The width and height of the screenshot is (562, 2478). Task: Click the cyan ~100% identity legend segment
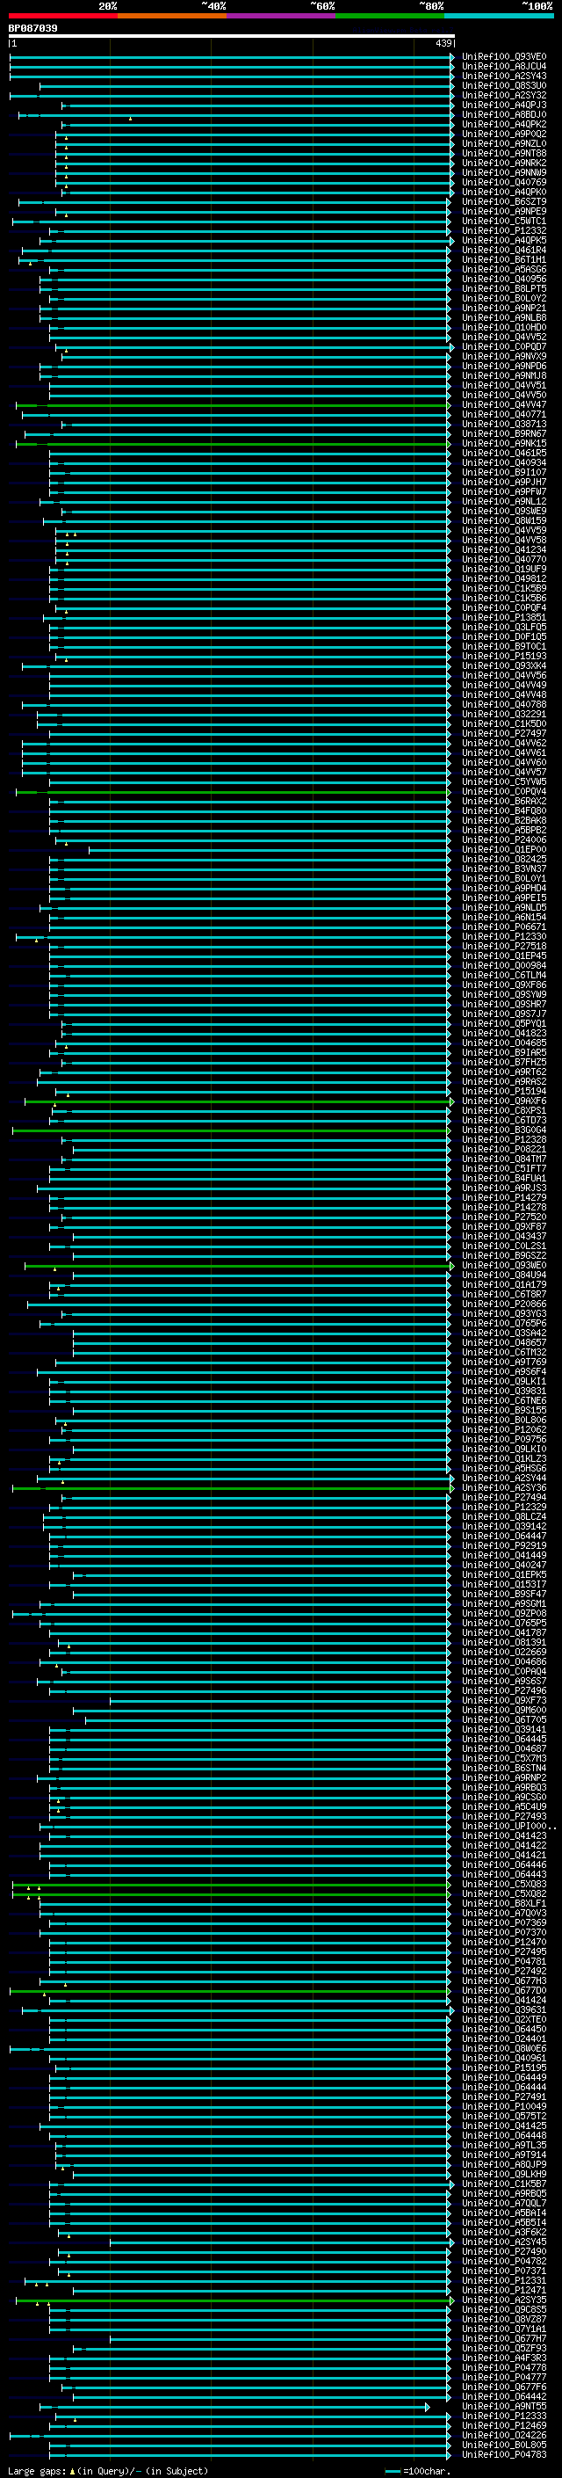click(x=498, y=17)
